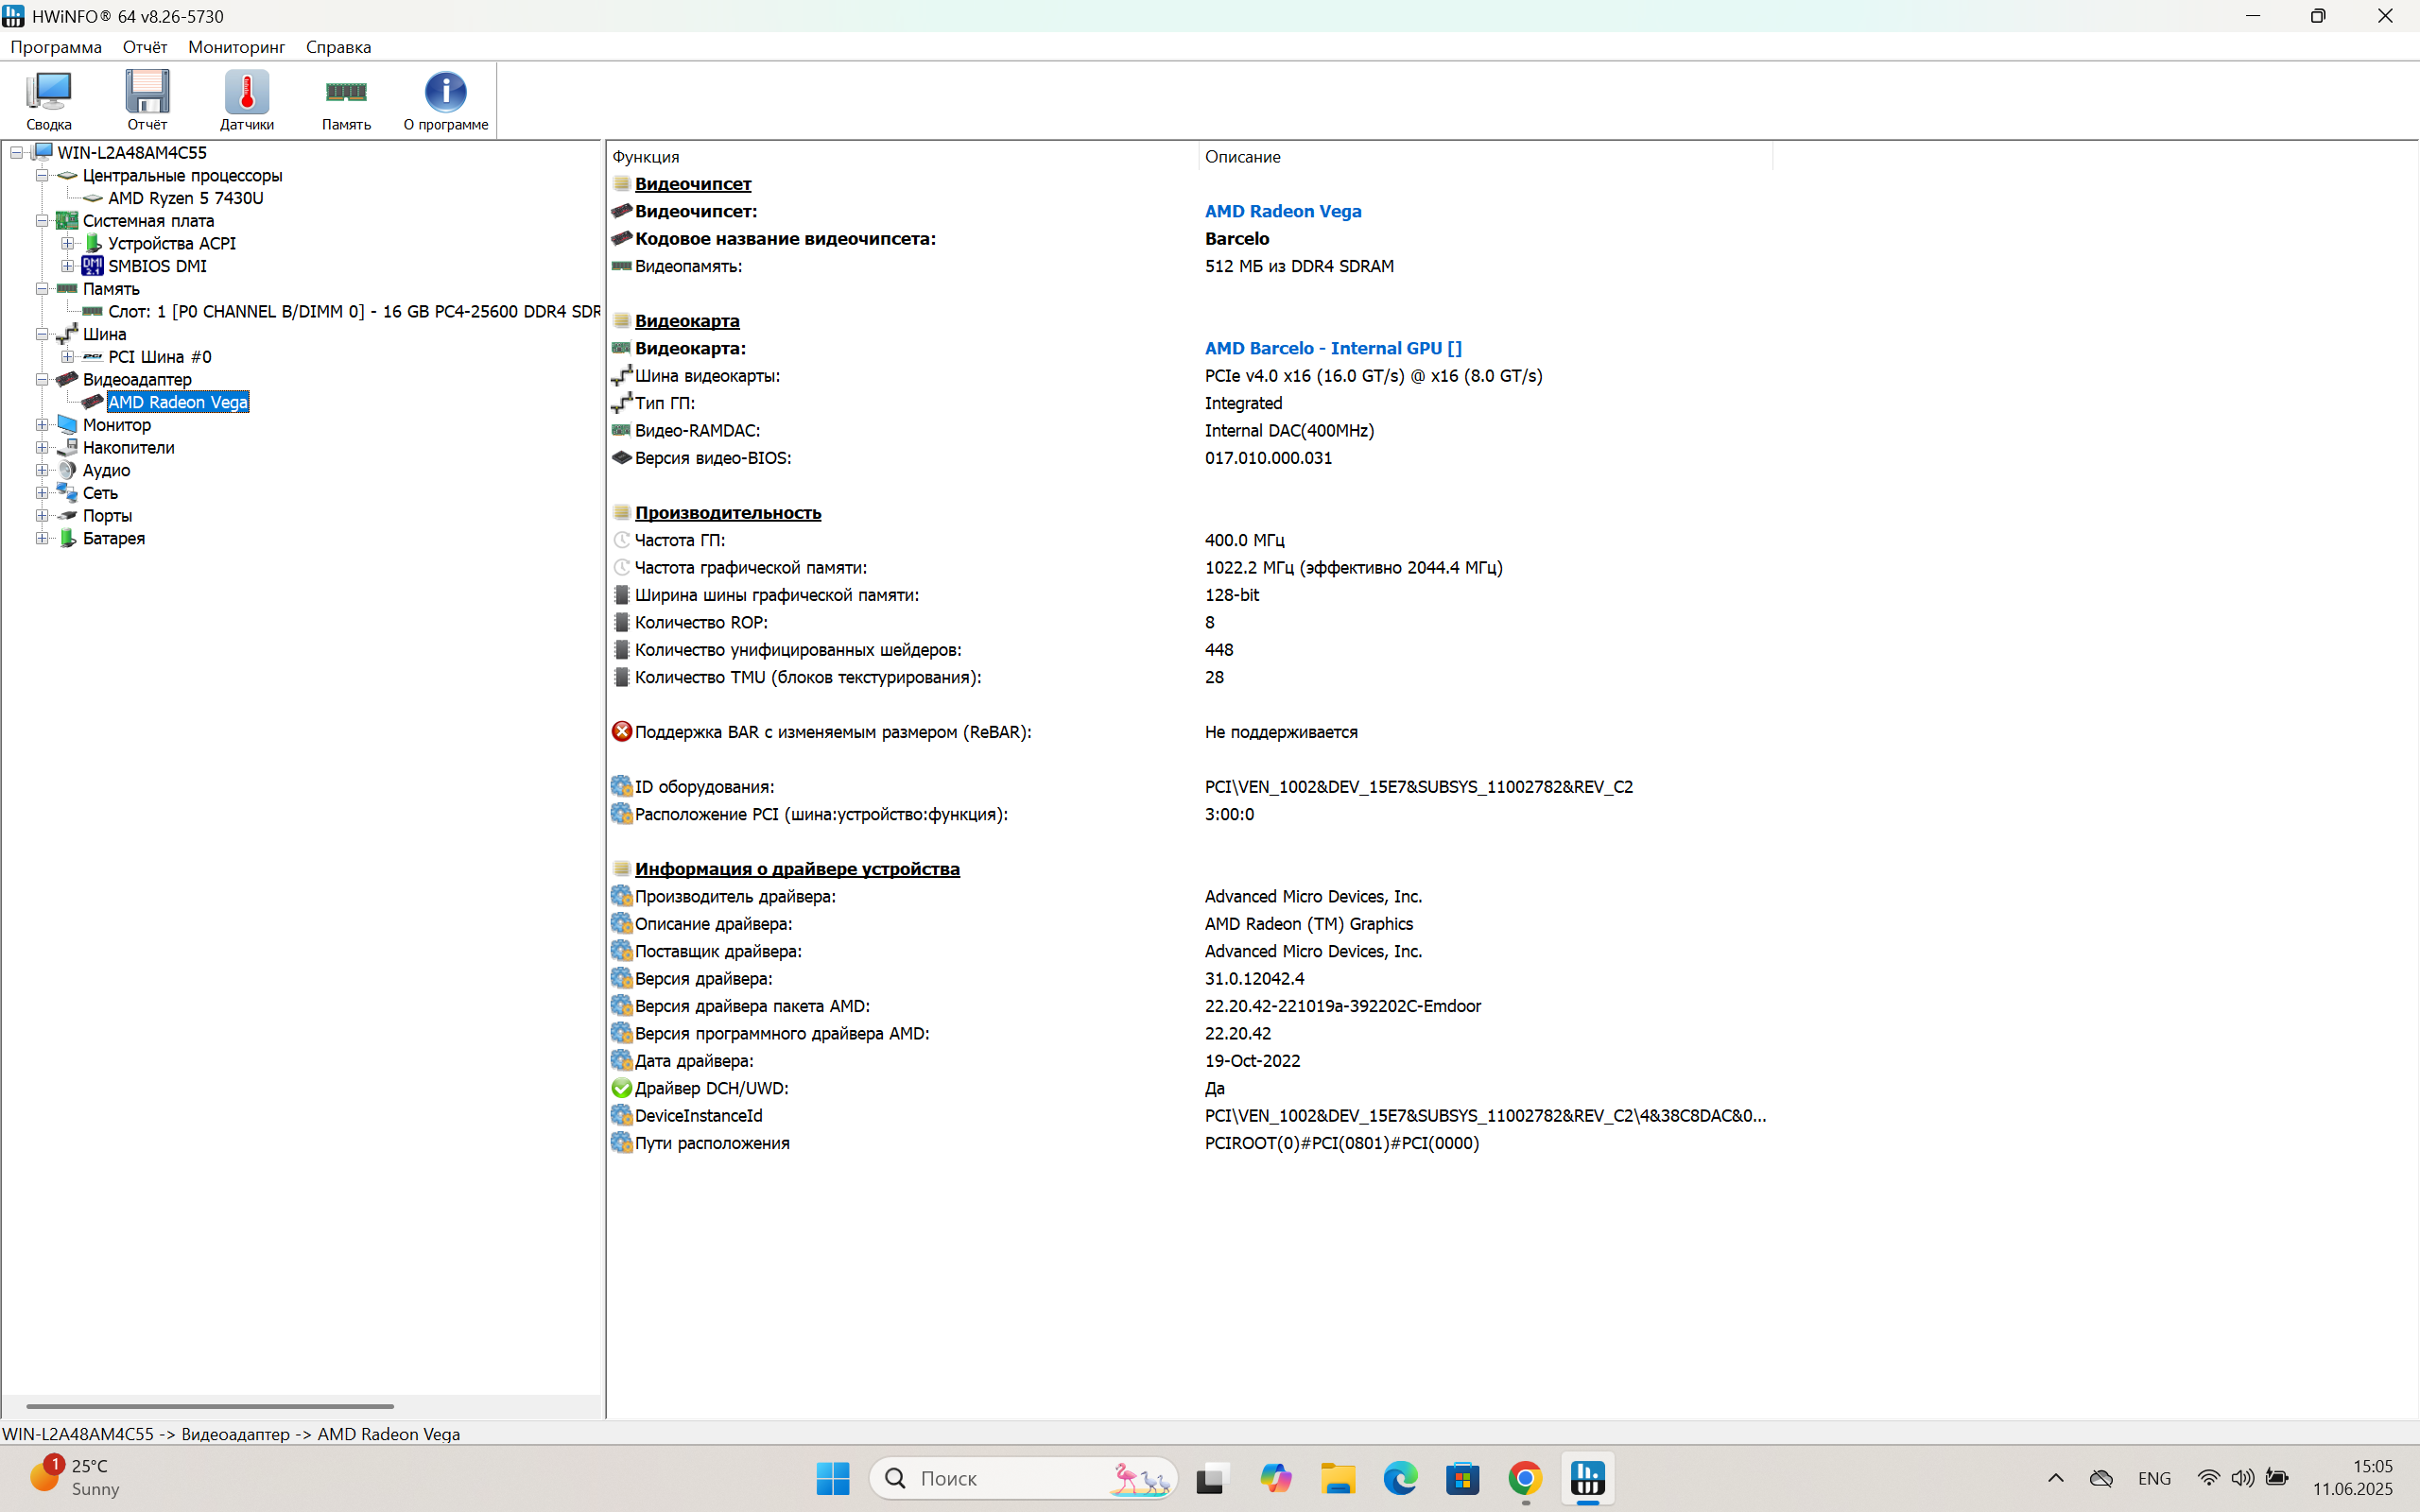Select AMD Ryzen 5 7430U tree item
This screenshot has width=2420, height=1512.
coord(185,198)
